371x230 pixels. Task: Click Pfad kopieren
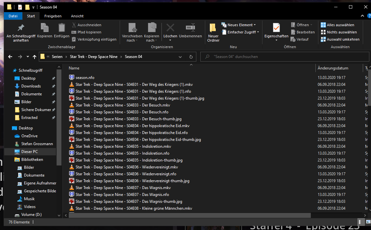(x=87, y=32)
